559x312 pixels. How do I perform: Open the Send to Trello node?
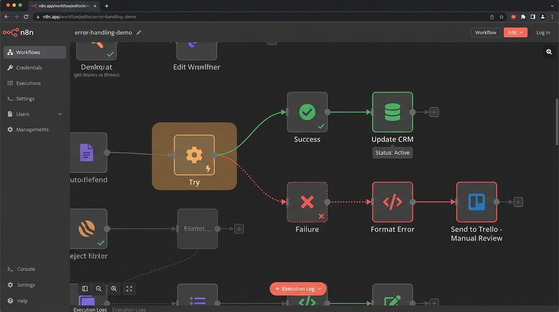(x=476, y=202)
